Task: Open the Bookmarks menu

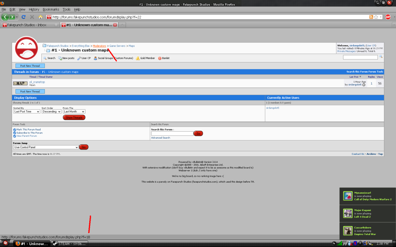Action: pyautogui.click(x=51, y=9)
